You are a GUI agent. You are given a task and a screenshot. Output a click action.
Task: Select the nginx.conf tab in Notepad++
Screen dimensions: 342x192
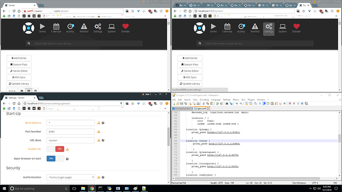pos(202,108)
